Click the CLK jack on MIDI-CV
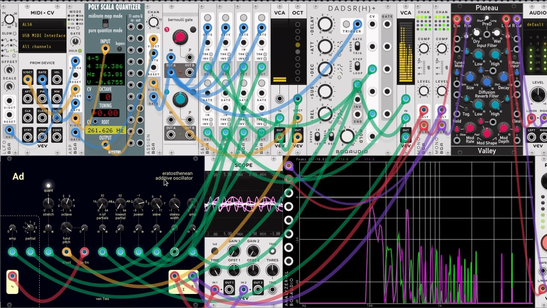Screen dimensions: 547x308 pyautogui.click(x=28, y=118)
